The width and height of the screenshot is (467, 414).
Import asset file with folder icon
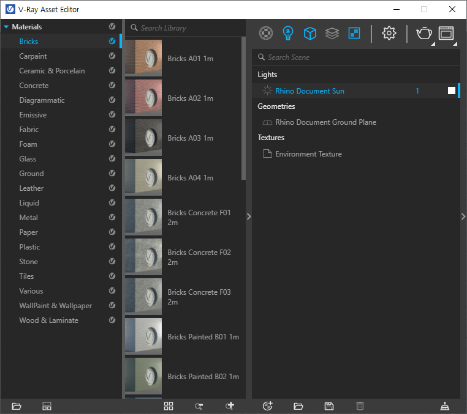[298, 406]
